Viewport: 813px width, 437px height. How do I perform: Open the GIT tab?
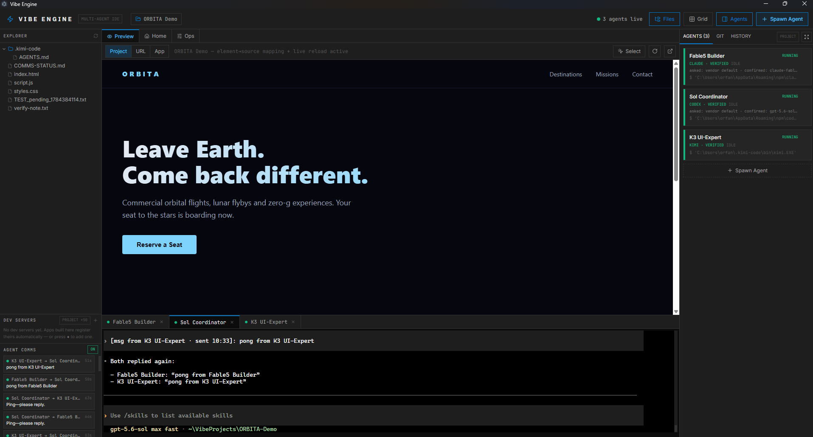pos(720,36)
